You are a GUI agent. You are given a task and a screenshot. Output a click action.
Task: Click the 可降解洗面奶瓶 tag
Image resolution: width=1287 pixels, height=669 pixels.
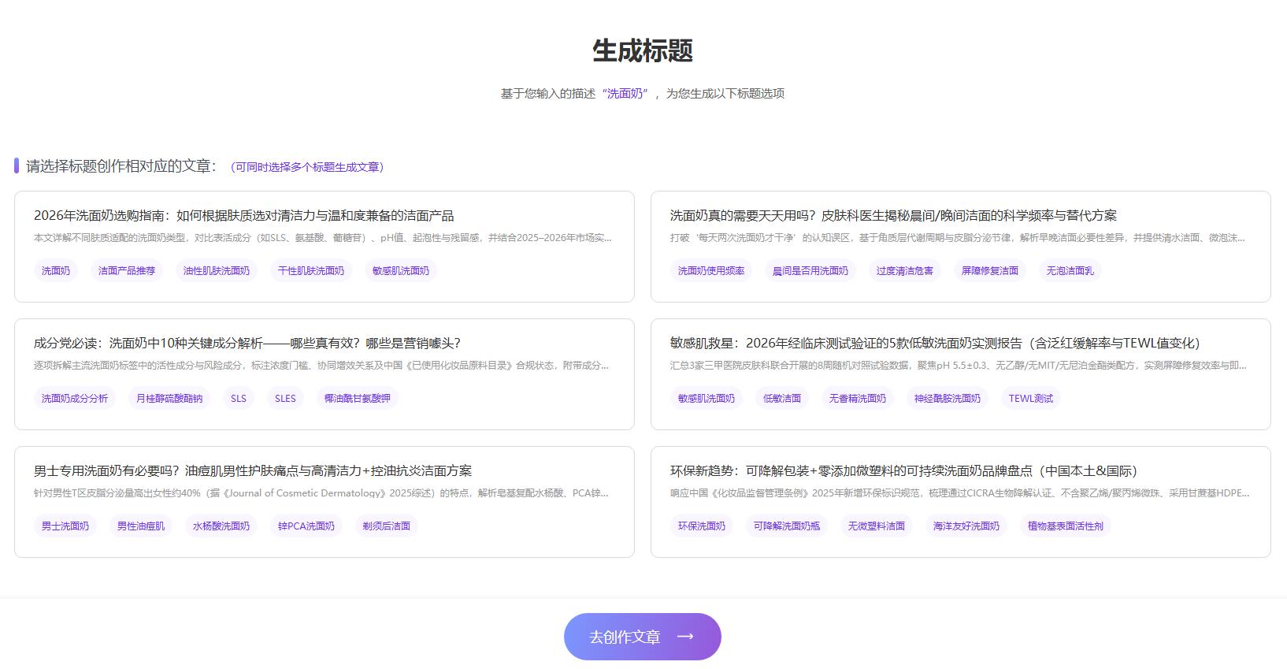787,526
